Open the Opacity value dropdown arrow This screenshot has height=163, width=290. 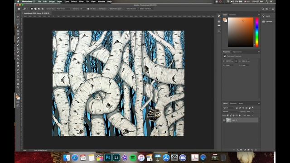point(252,112)
